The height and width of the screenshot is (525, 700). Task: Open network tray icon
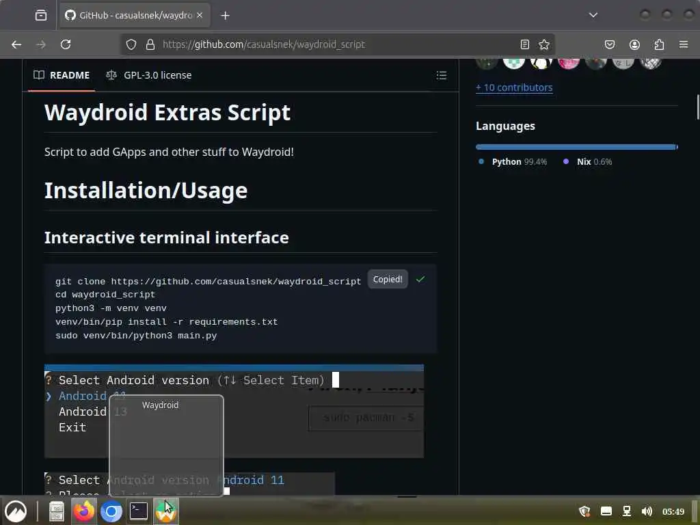(627, 511)
